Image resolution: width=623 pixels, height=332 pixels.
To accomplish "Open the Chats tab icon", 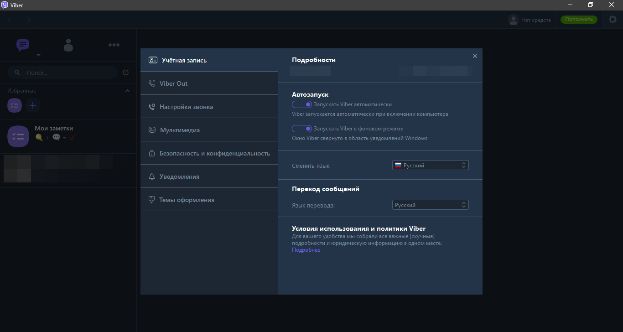I will (23, 45).
